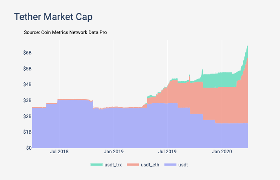Click the Jan 2020 x-axis label
The image size is (280, 180).
pyautogui.click(x=222, y=152)
